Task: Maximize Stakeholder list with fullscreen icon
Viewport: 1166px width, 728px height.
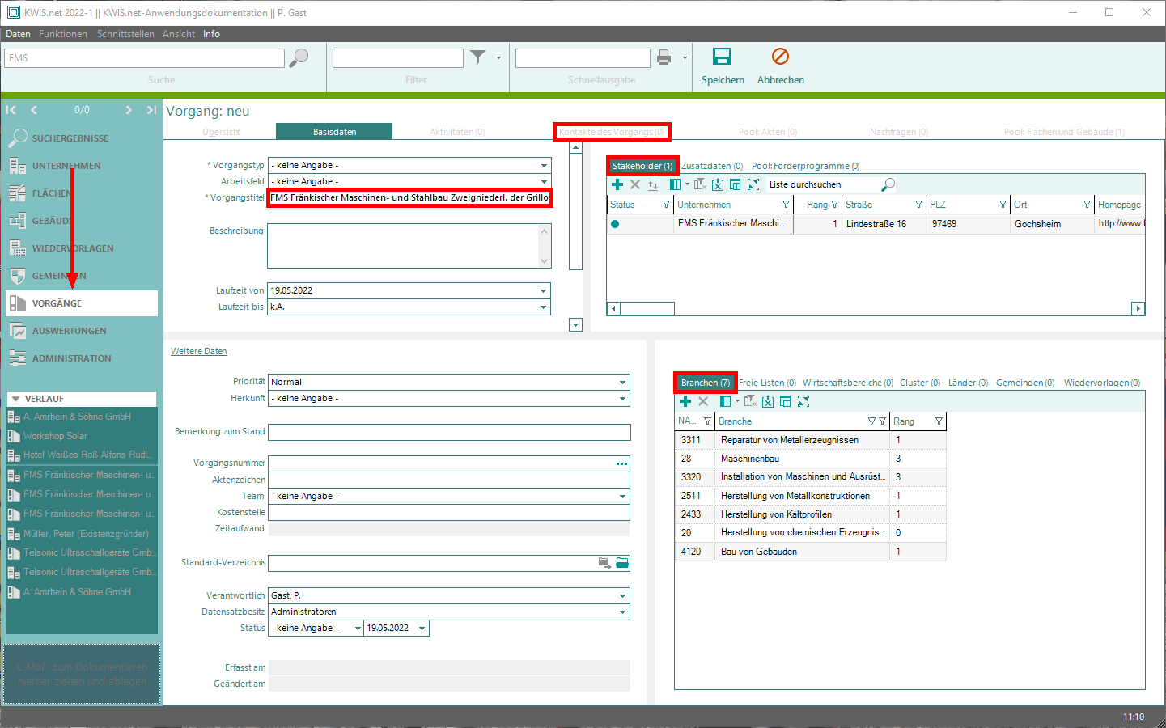Action: (x=753, y=184)
